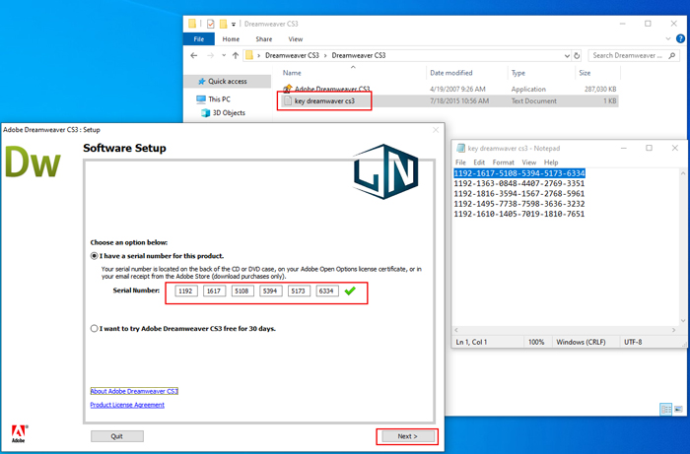Viewport: 690px width, 454px height.
Task: Click the Notepad title bar icon
Action: point(460,148)
